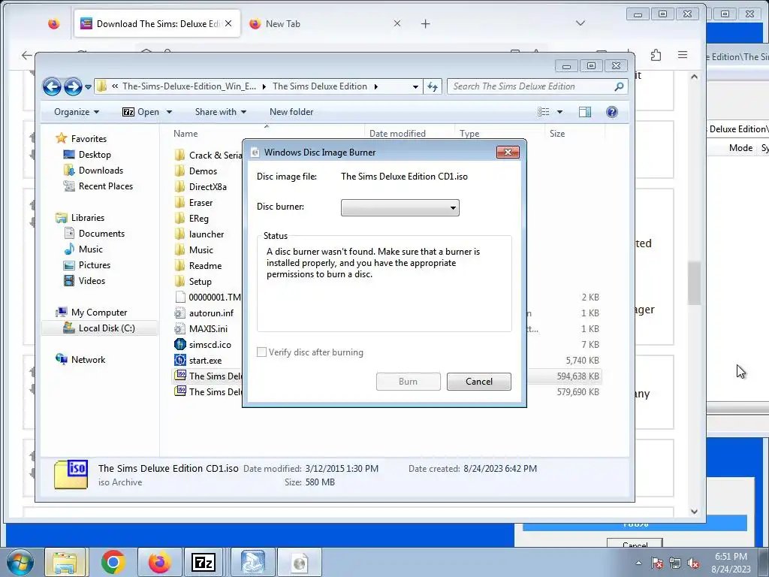Screen dimensions: 769x577
Task: Click Cancel in Disc Image Burner
Action: [x=478, y=382]
